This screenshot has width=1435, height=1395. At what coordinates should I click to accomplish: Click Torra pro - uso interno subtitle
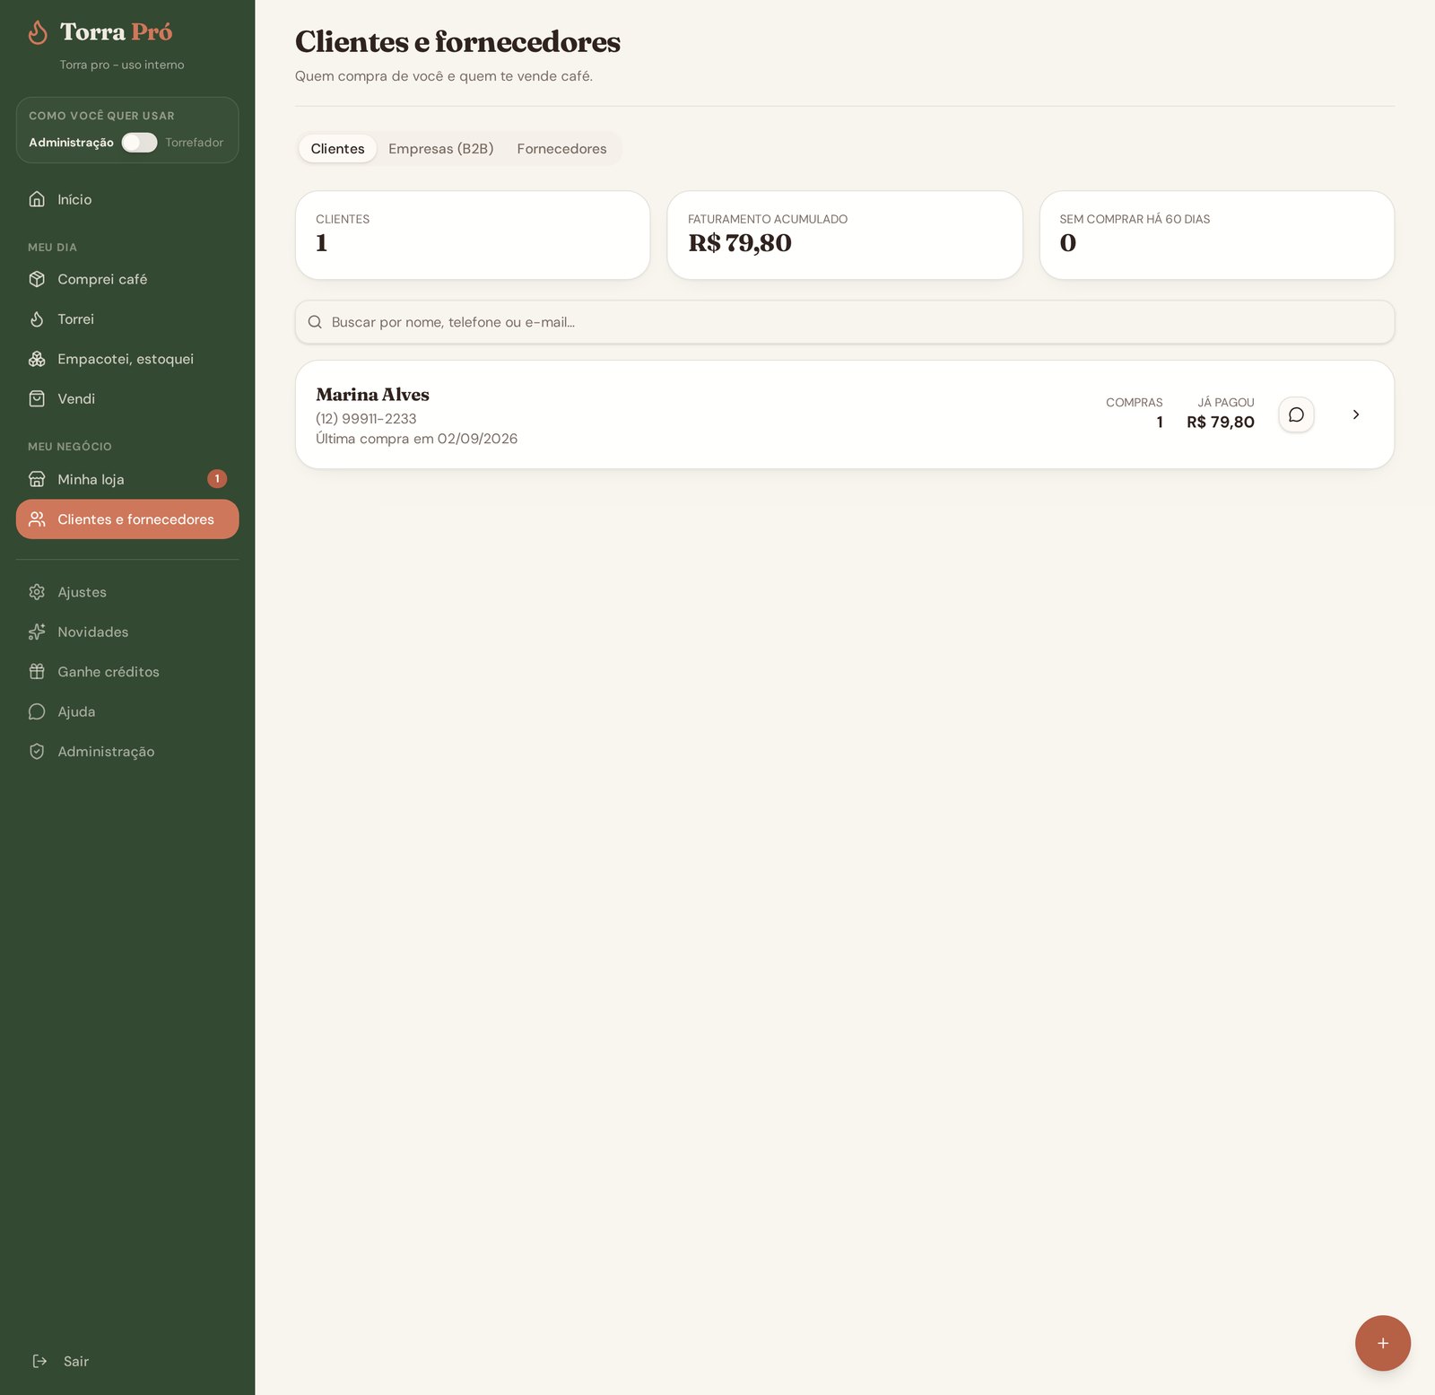point(122,65)
